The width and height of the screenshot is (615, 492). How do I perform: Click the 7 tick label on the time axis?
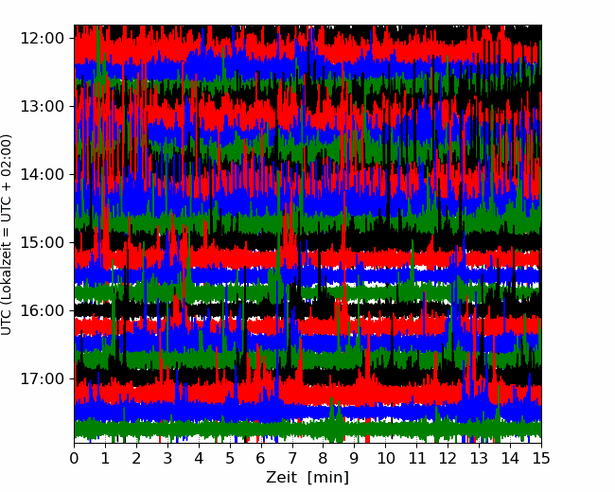click(292, 458)
